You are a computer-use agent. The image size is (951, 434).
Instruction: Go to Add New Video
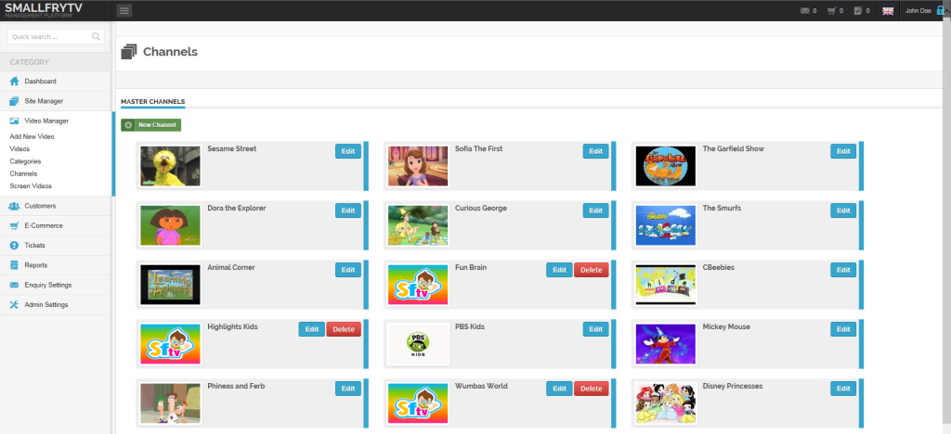coord(33,137)
